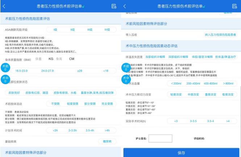Select ASA grade IV级
Screen dimensions: 241x157
[x=107, y=30]
